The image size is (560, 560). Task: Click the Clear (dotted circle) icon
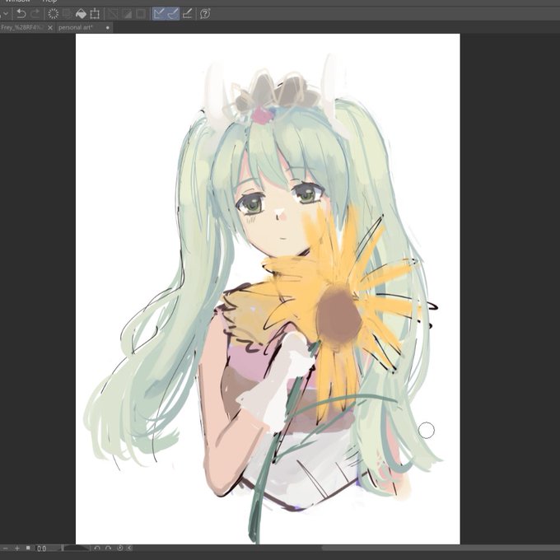pos(54,14)
